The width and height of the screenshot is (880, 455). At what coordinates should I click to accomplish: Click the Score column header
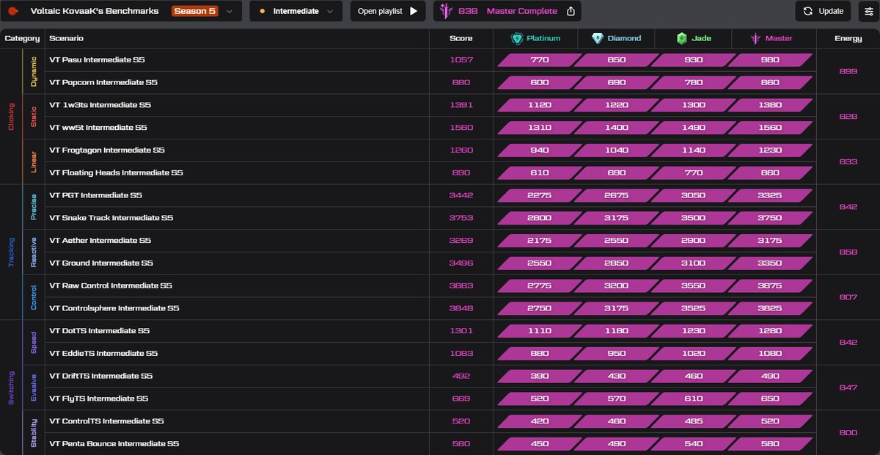(x=461, y=38)
